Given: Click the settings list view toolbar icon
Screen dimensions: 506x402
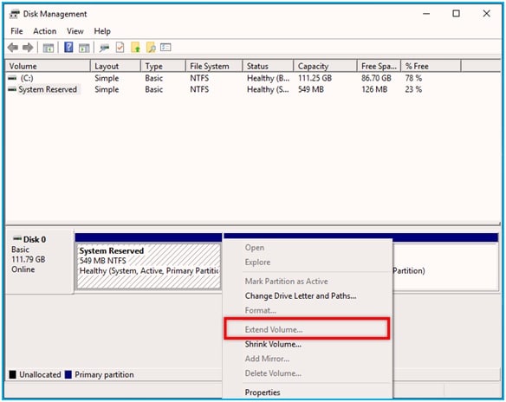Looking at the screenshot, I should [x=165, y=48].
